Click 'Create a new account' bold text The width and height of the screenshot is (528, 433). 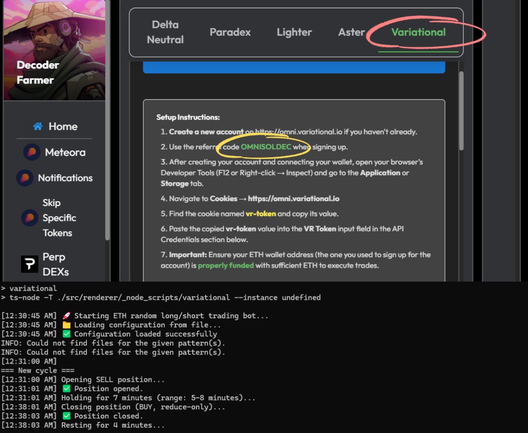(x=206, y=132)
